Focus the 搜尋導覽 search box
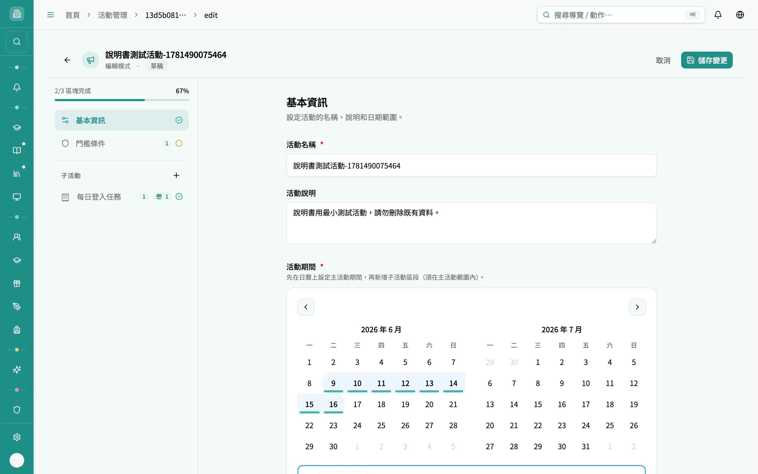 pyautogui.click(x=621, y=15)
